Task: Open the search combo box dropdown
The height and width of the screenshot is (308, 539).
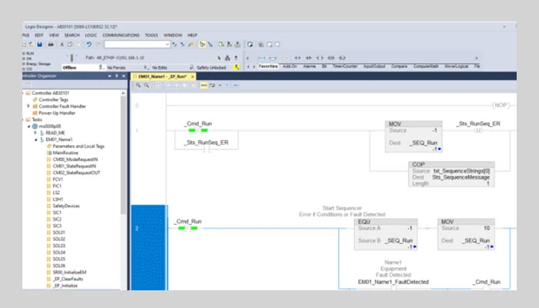Action: point(167,45)
